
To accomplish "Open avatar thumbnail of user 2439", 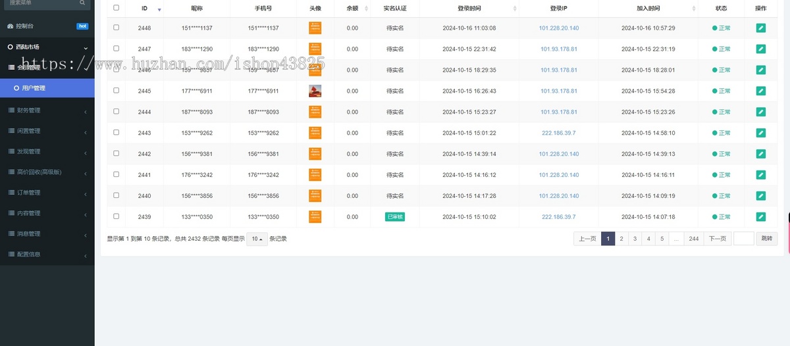I will tap(315, 217).
